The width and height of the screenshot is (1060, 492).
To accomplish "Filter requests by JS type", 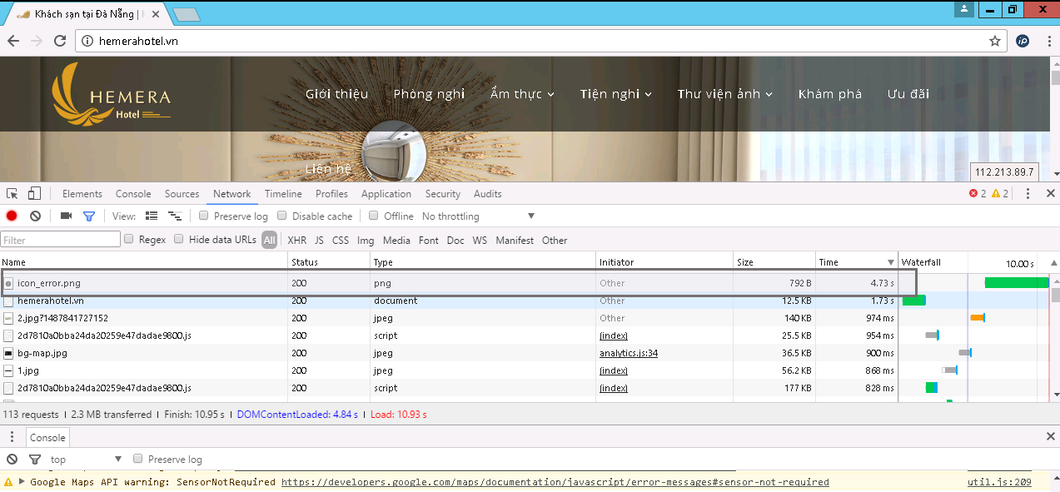I will point(319,241).
